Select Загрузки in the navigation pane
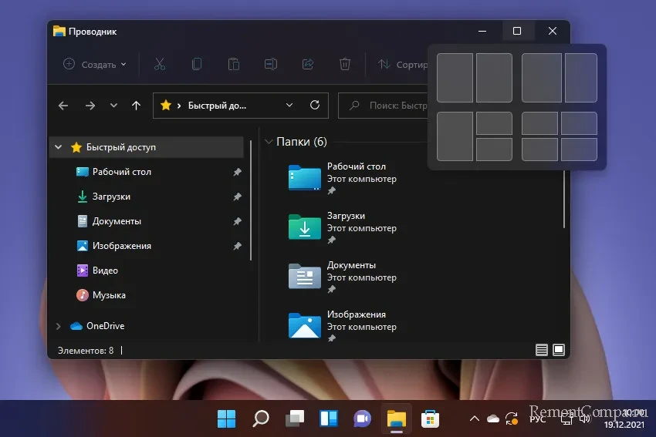 pyautogui.click(x=111, y=197)
